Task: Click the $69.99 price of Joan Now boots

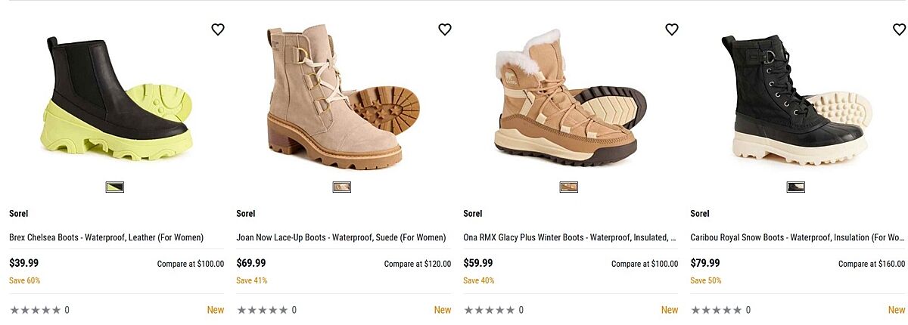Action: [x=251, y=263]
